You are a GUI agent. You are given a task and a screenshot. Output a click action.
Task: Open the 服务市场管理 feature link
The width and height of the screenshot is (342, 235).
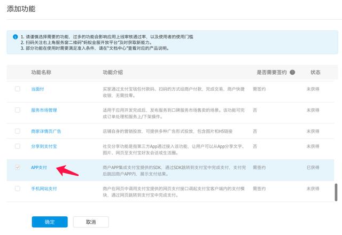(44, 110)
